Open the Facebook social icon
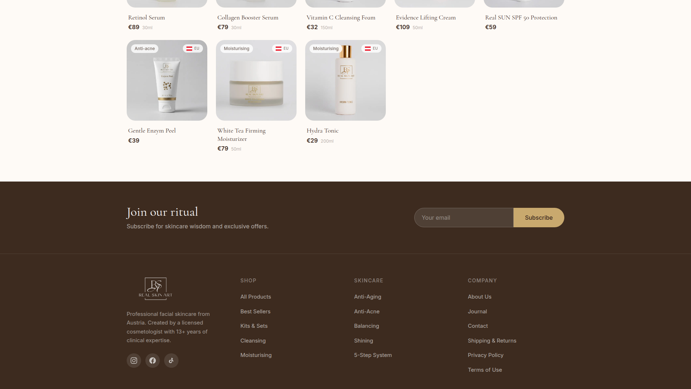Image resolution: width=691 pixels, height=389 pixels. [153, 361]
